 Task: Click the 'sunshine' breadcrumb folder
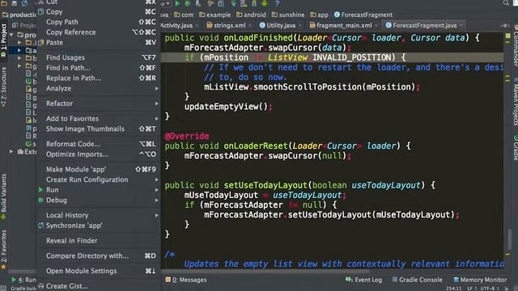[x=288, y=15]
